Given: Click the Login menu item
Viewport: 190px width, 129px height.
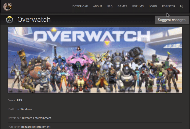Looking at the screenshot, I should point(153,6).
